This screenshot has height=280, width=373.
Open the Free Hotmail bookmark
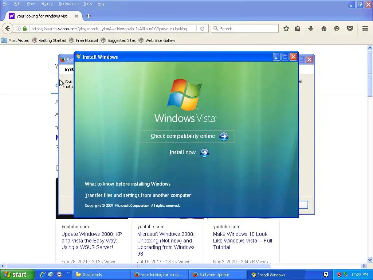click(83, 40)
